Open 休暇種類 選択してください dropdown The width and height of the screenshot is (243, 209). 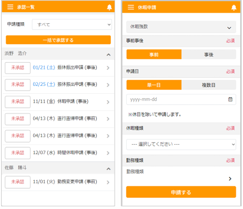click(x=181, y=144)
